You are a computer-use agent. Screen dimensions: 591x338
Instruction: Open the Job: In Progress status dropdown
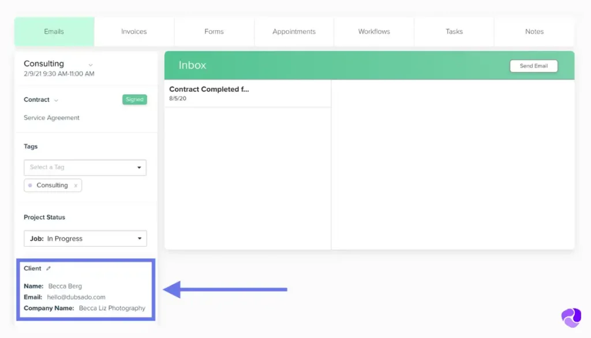(x=85, y=239)
